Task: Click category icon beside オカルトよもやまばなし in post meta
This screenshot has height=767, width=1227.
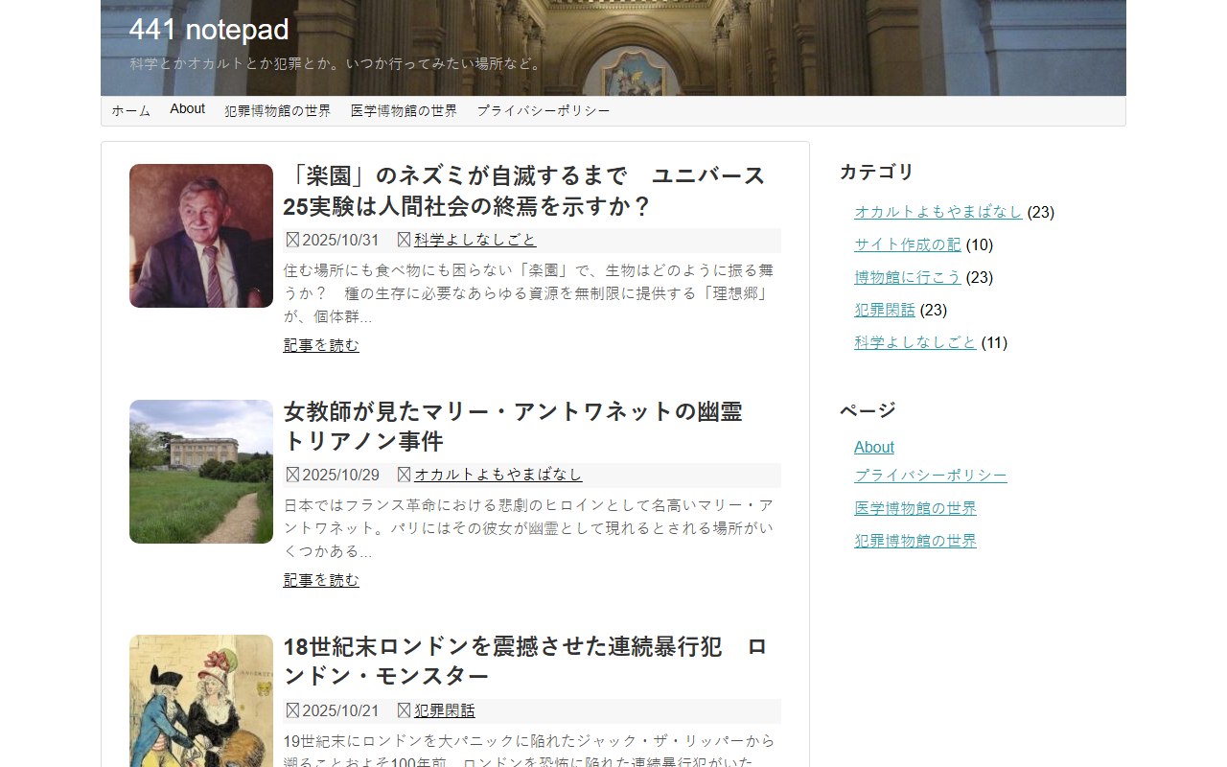Action: point(405,475)
